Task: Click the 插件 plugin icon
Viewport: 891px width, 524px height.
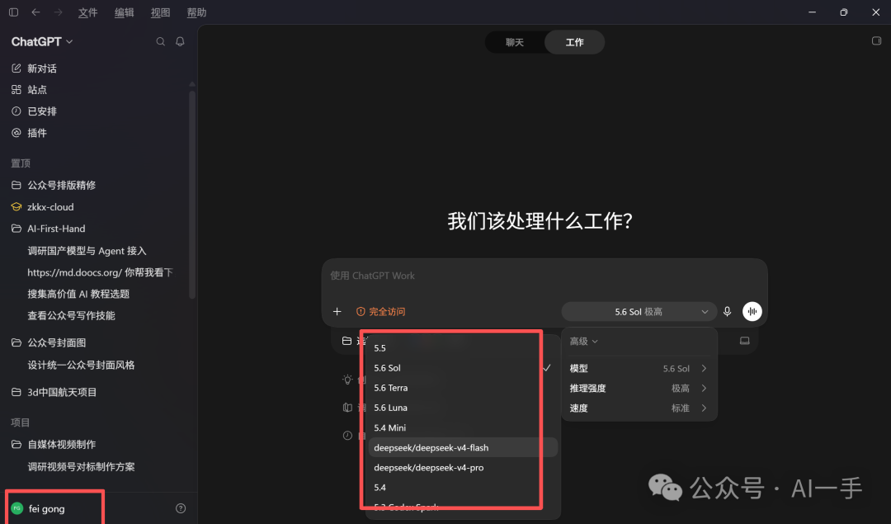Action: click(16, 133)
